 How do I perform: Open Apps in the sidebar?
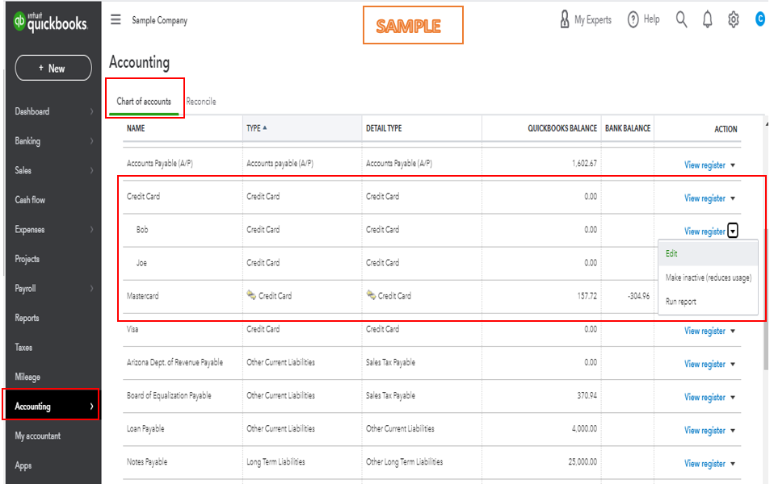pyautogui.click(x=23, y=466)
